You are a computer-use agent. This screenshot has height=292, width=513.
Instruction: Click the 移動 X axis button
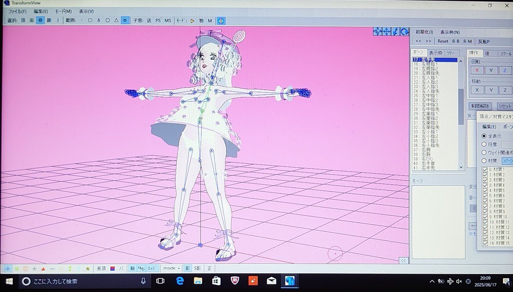click(477, 90)
